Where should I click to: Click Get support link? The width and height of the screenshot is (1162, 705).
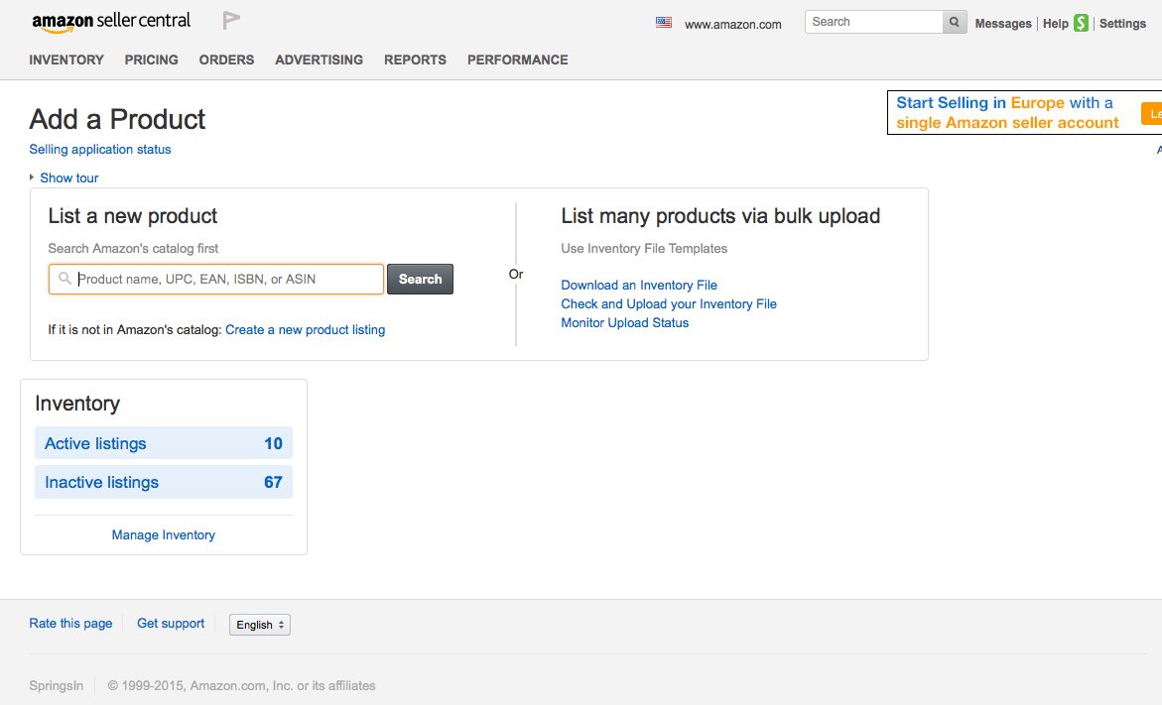171,623
